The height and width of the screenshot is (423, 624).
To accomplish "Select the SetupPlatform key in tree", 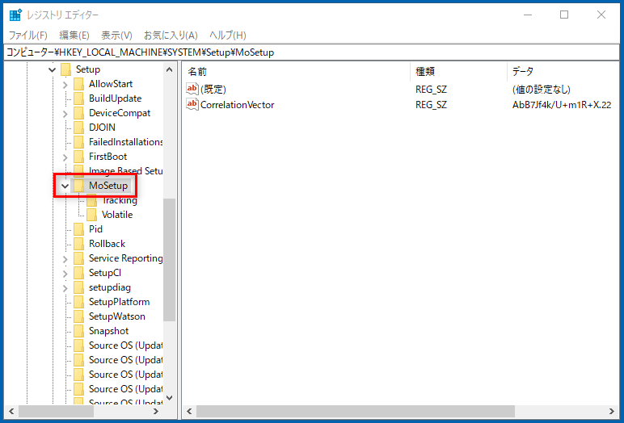I will pos(119,302).
